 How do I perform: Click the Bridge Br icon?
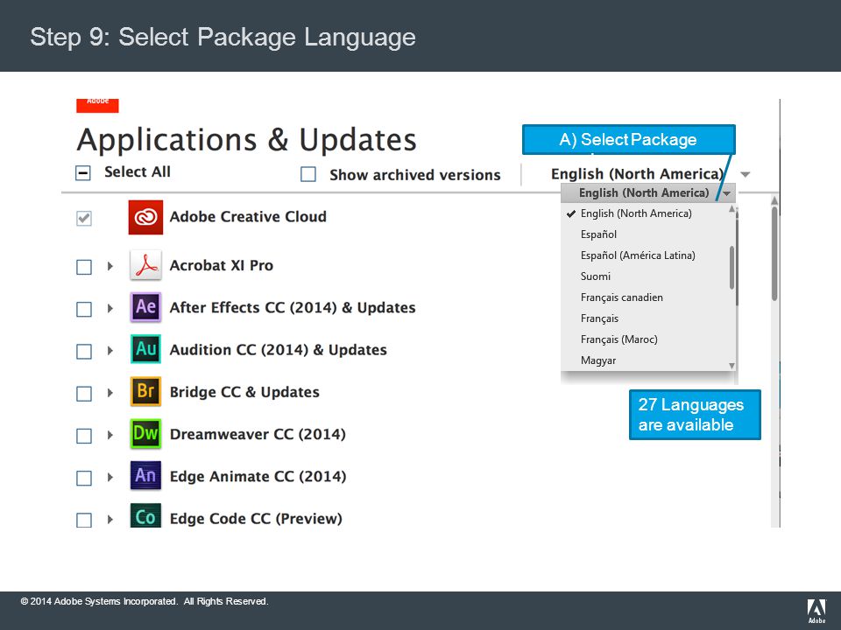145,391
